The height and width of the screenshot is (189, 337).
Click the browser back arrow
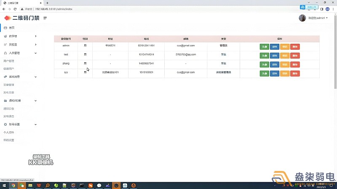coord(4,9)
